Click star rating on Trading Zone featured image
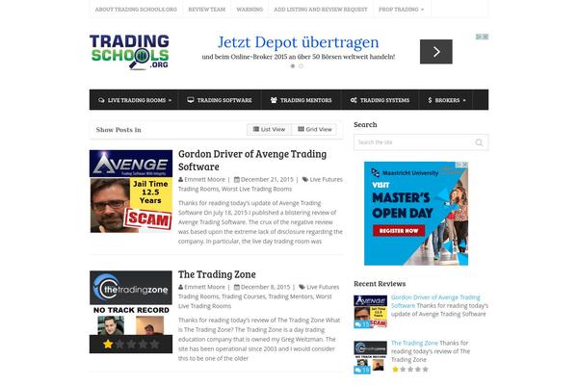578x385 pixels. pos(131,345)
